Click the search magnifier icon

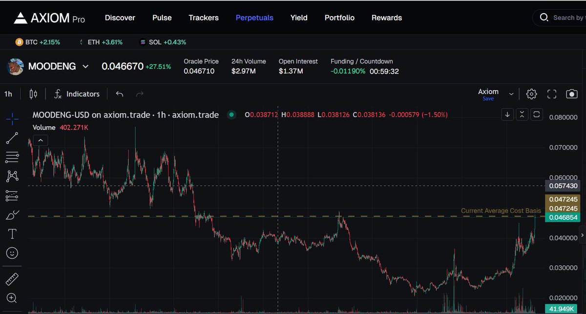point(544,18)
